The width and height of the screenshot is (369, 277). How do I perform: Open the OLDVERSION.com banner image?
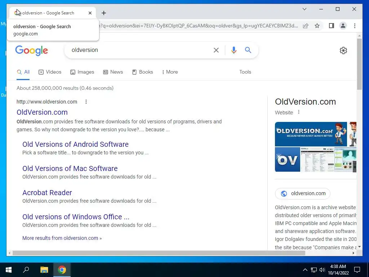pos(311,134)
